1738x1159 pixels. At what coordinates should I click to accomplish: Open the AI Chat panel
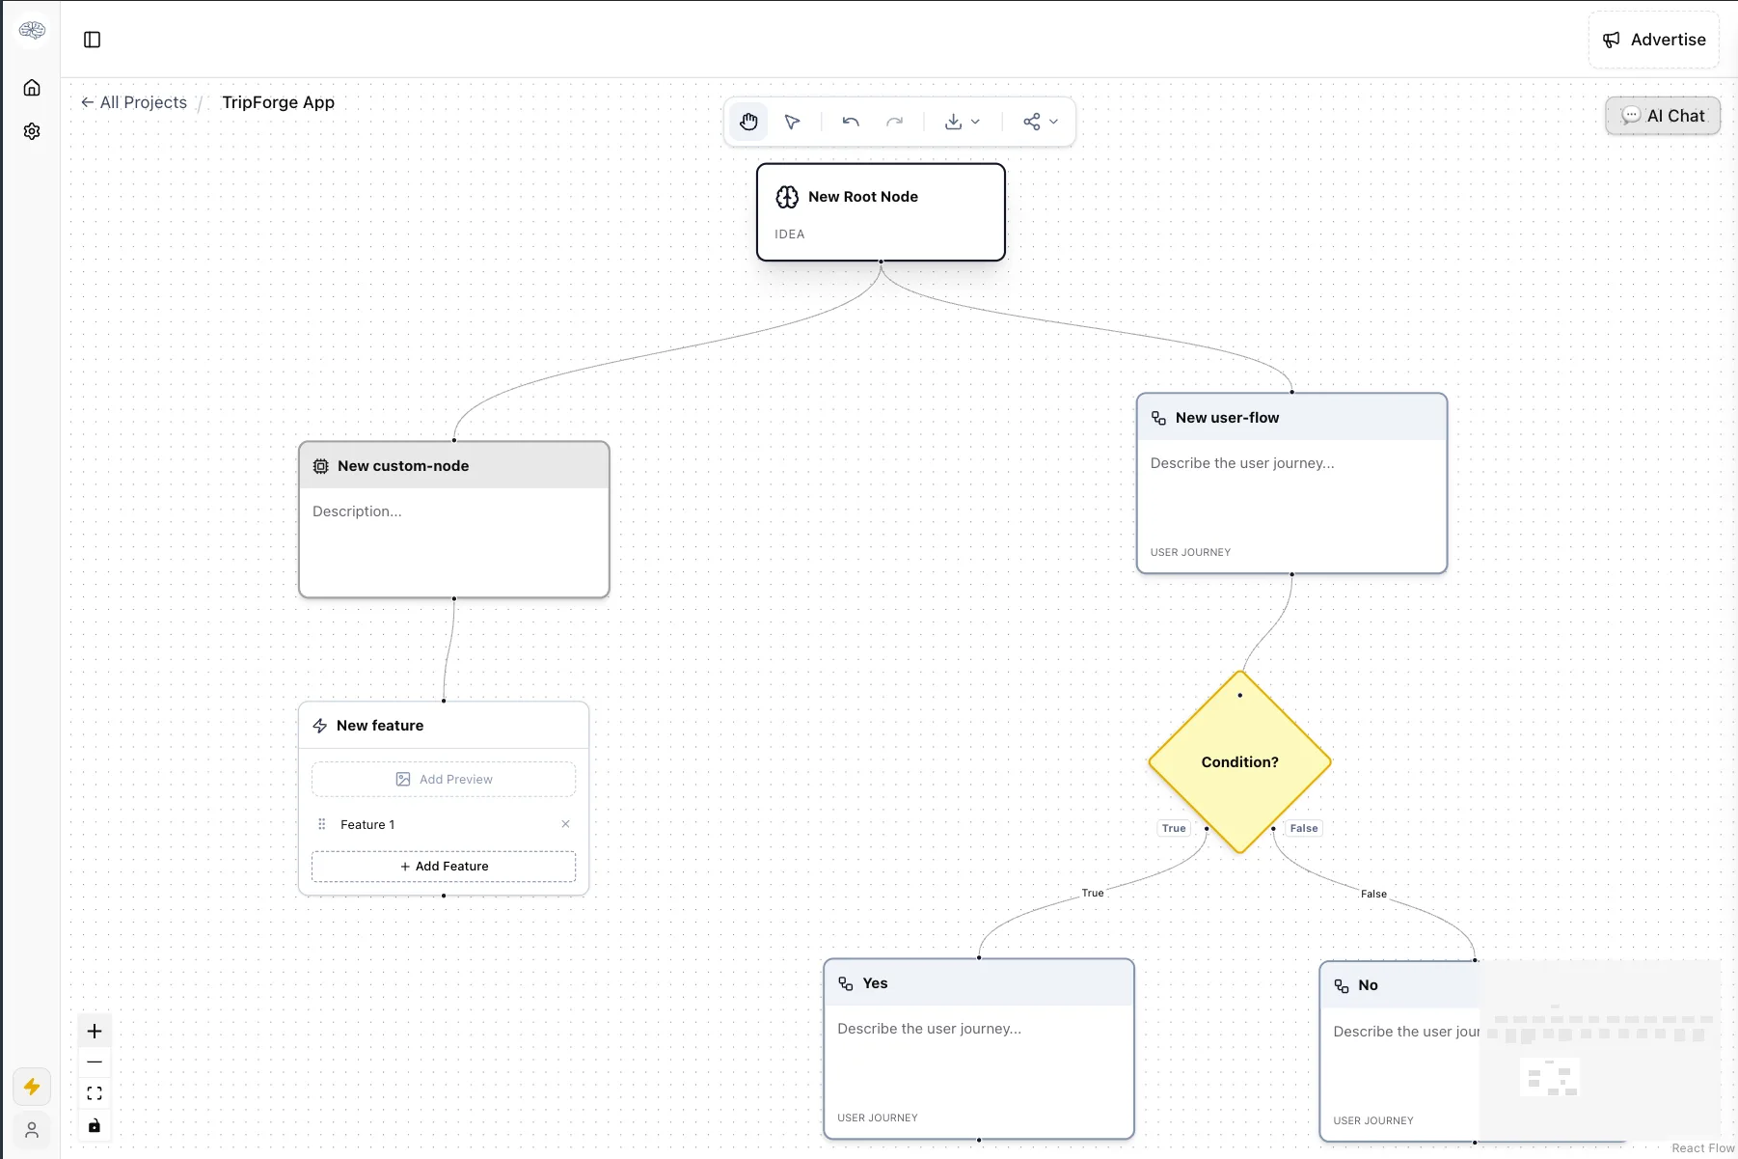click(x=1663, y=116)
